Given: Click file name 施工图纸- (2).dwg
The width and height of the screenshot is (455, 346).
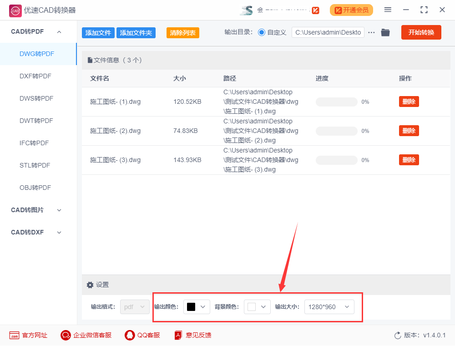Looking at the screenshot, I should pyautogui.click(x=115, y=131).
